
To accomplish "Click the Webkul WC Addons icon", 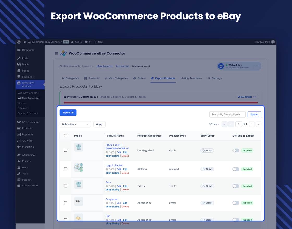I will click(19, 83).
